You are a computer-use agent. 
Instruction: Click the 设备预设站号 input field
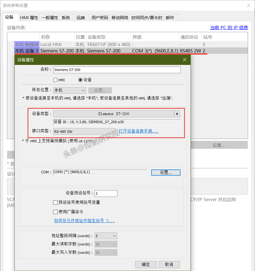(x=106, y=193)
